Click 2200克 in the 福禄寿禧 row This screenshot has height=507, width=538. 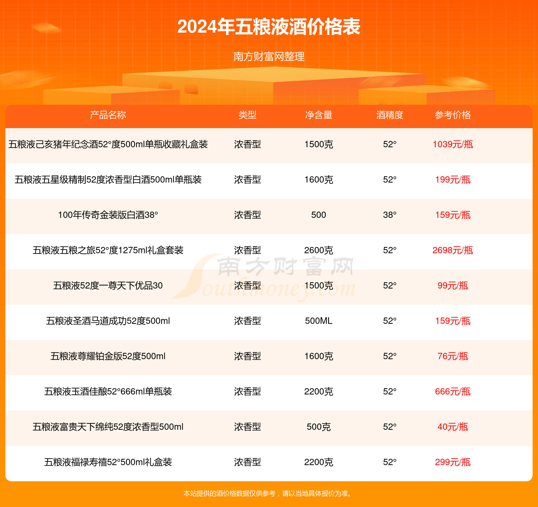click(x=319, y=462)
